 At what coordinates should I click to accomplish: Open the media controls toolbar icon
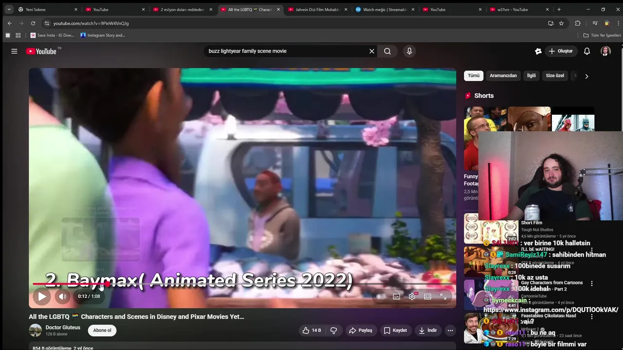click(x=595, y=23)
